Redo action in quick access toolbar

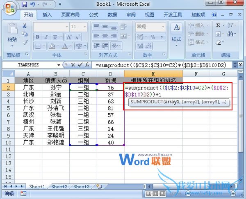pos(45,5)
